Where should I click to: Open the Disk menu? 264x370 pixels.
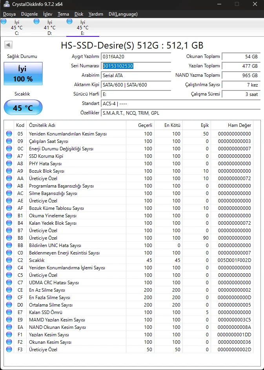click(x=79, y=14)
